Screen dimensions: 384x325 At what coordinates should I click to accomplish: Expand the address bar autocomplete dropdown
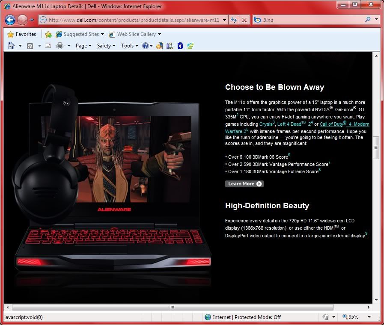point(225,20)
